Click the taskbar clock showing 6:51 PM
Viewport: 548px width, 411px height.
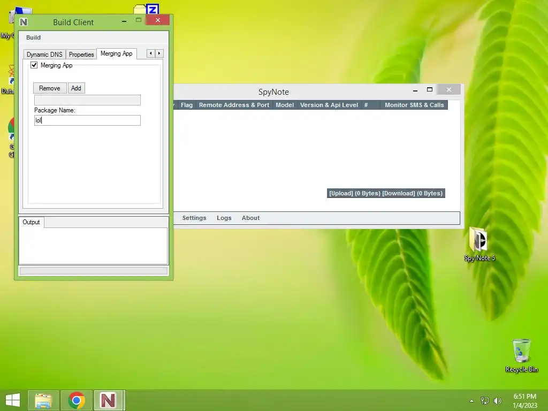point(524,401)
